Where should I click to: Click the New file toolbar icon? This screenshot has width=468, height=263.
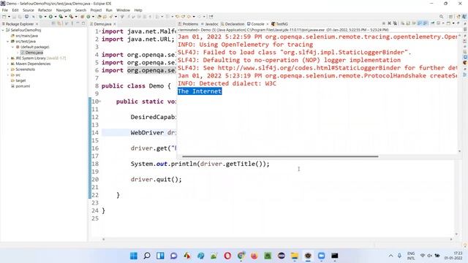pos(4,17)
